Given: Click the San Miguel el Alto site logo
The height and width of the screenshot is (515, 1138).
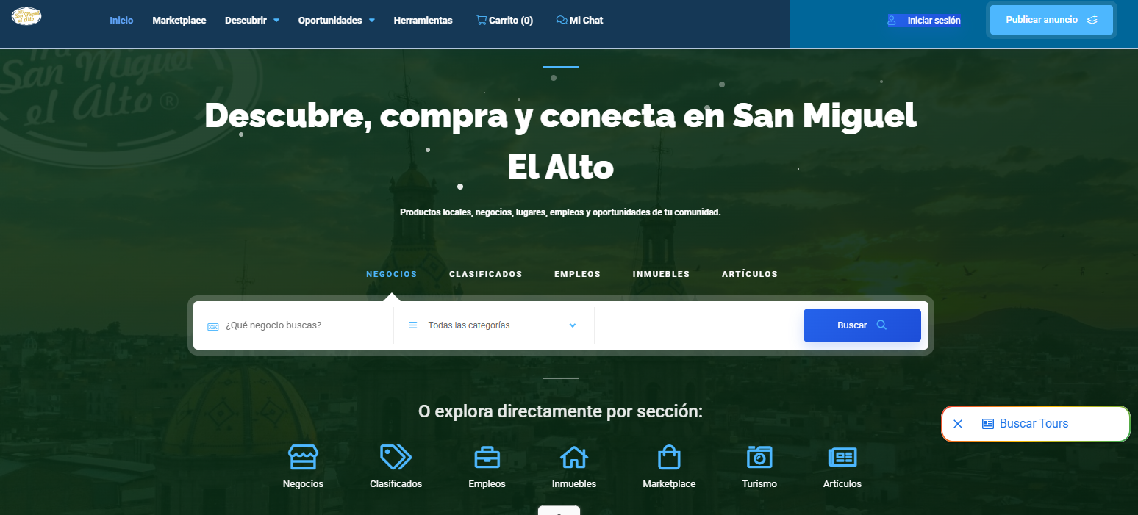Looking at the screenshot, I should (27, 16).
